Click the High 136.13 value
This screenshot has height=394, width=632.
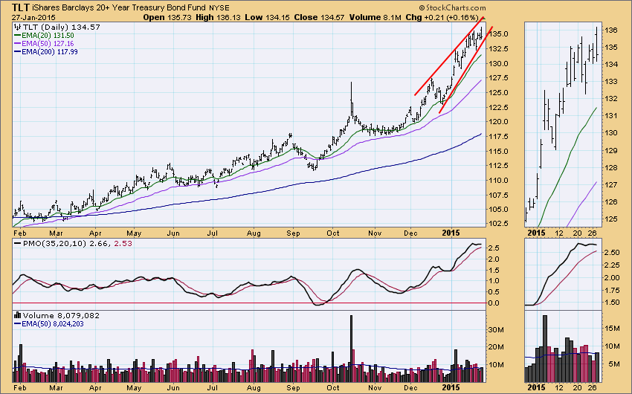click(x=218, y=17)
